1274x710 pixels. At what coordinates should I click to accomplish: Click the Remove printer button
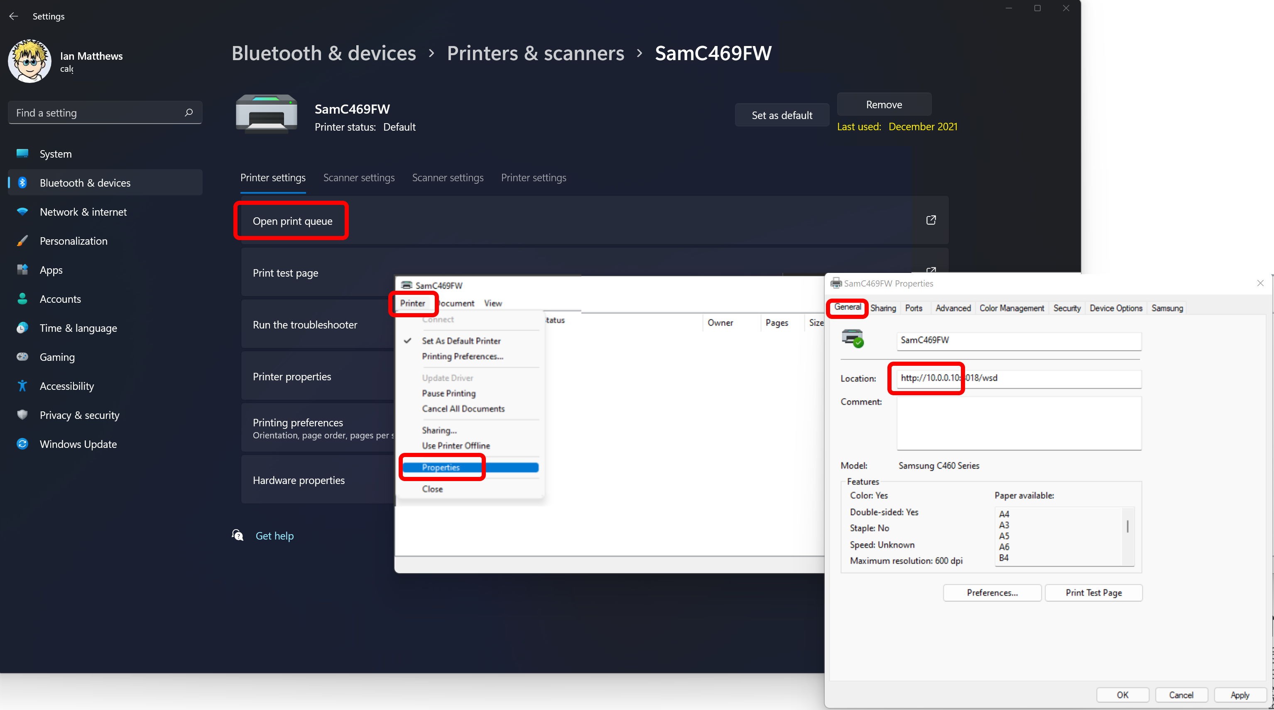(884, 105)
